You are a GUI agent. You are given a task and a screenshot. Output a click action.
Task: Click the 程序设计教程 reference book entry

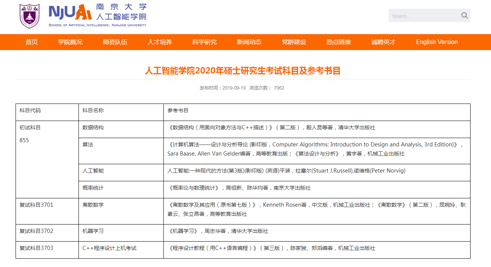pyautogui.click(x=271, y=248)
